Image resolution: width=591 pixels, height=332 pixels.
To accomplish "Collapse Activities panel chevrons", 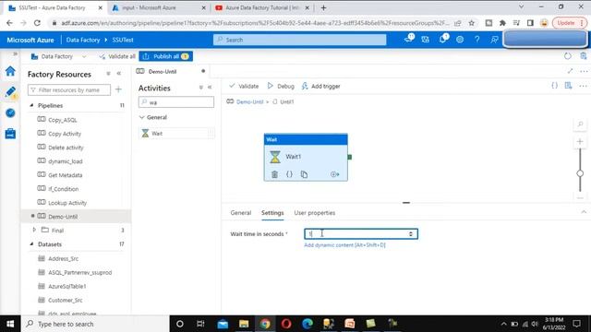I will click(210, 88).
